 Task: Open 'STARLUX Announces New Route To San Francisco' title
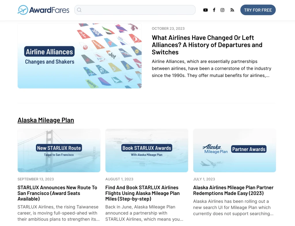click(57, 193)
